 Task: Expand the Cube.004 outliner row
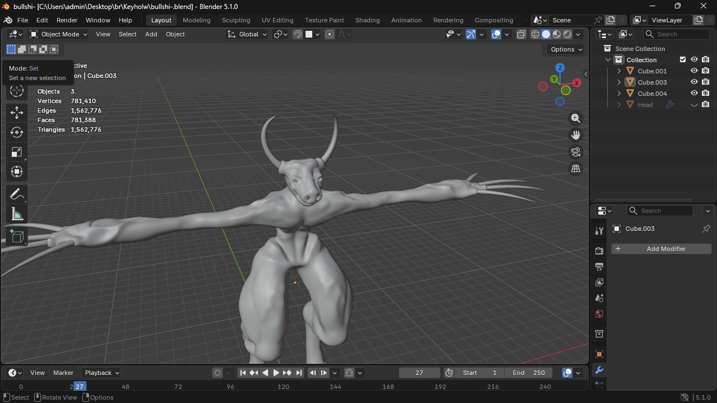[x=619, y=94]
